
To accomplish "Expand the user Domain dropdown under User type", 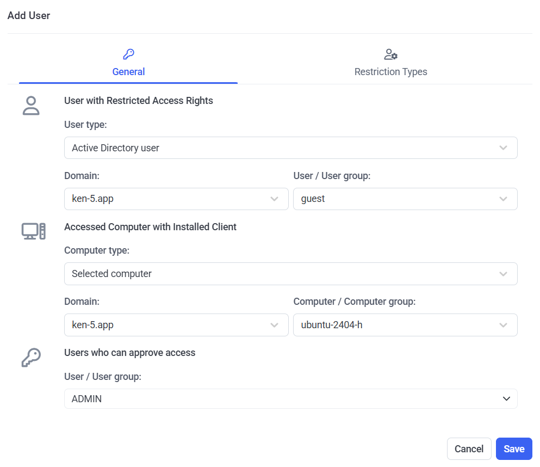I will point(176,199).
